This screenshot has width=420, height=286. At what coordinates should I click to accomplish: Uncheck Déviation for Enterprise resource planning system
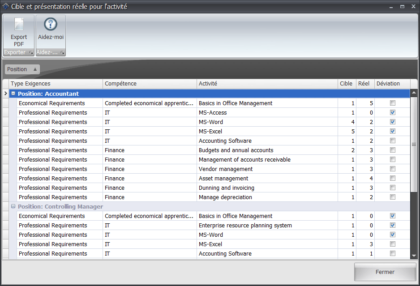[x=393, y=226]
